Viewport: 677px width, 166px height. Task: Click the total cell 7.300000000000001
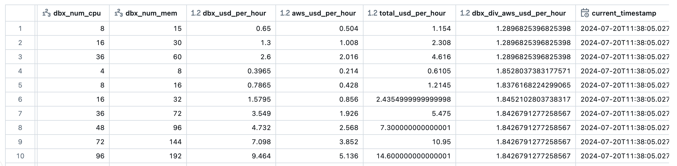[409, 127]
